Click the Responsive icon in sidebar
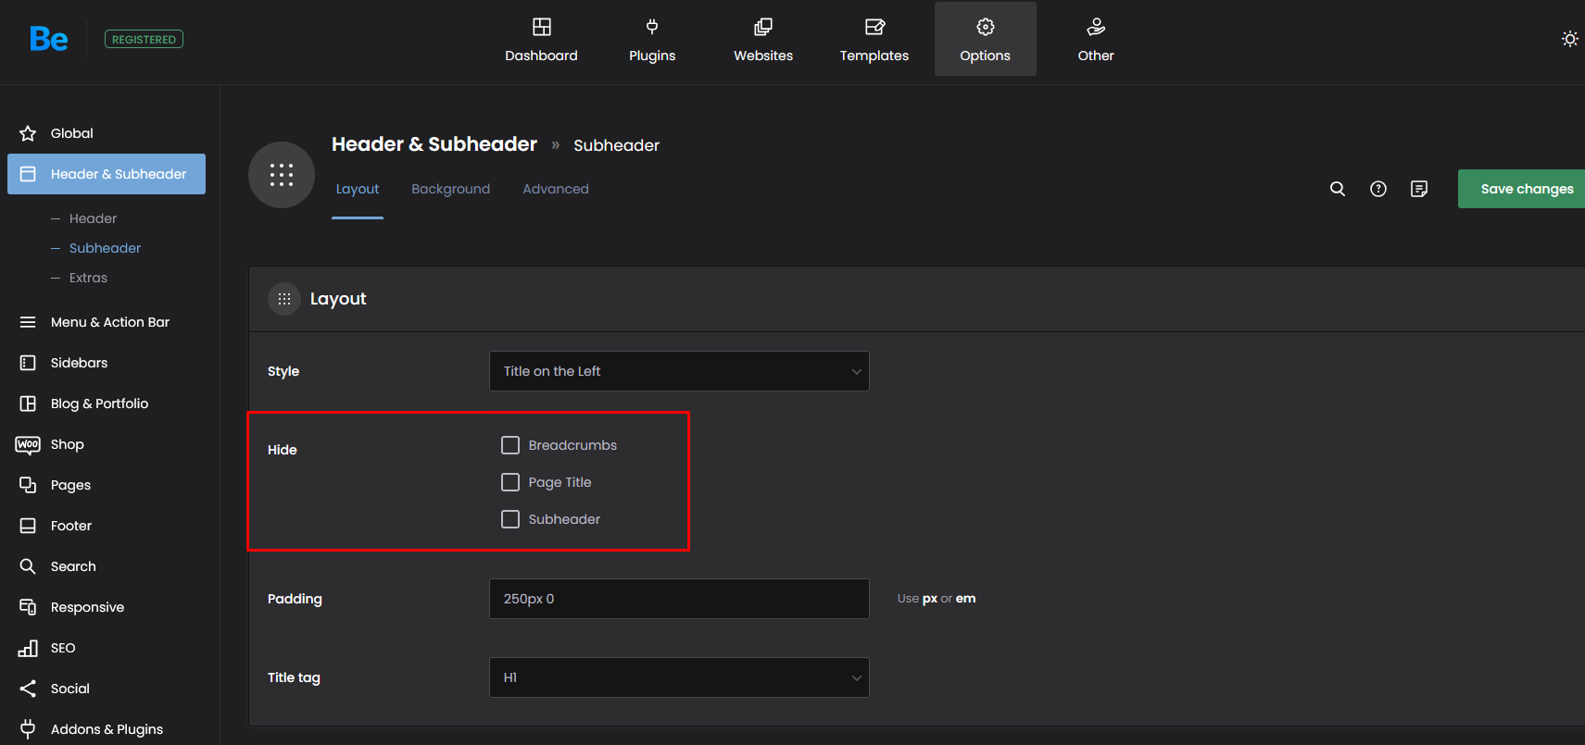Screen dimensions: 1585x745 [x=28, y=607]
